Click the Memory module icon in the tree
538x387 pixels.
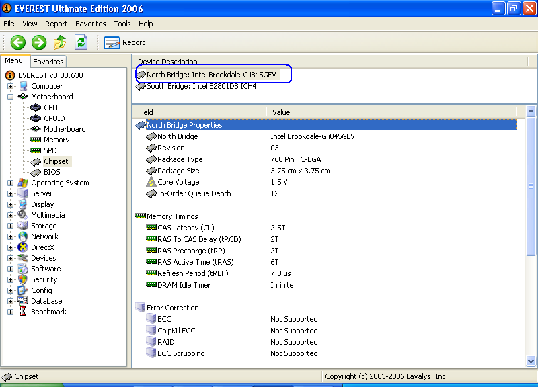[36, 140]
